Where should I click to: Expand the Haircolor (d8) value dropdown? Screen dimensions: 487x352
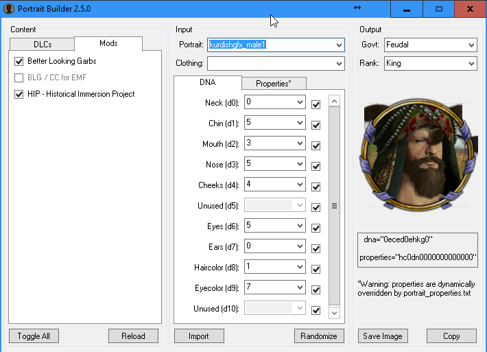coord(300,266)
